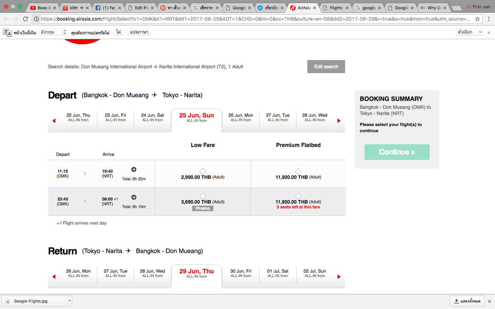Show earlier departure dates with left red arrow
Image resolution: width=495 pixels, height=309 pixels.
point(54,121)
